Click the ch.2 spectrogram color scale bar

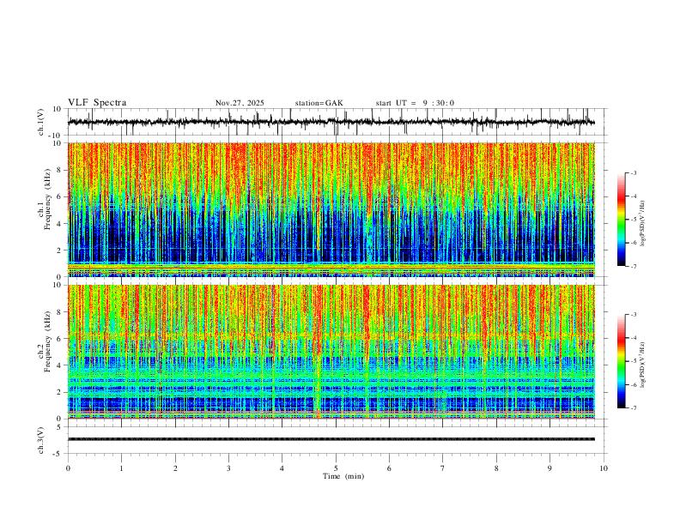pos(622,361)
